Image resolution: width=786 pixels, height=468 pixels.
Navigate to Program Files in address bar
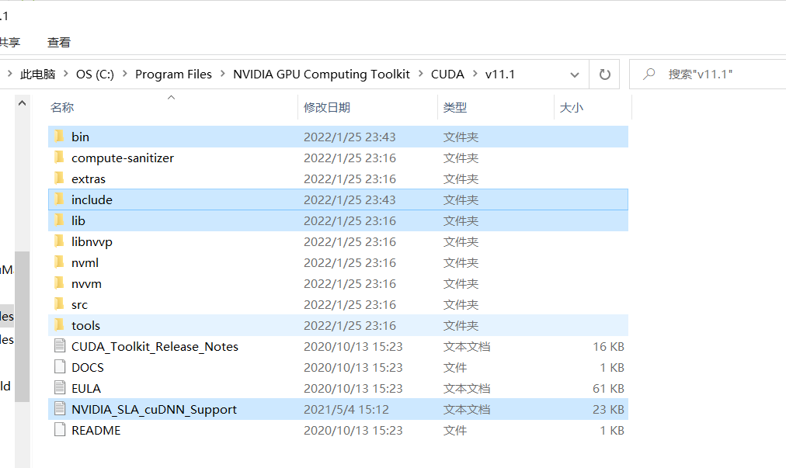point(173,75)
